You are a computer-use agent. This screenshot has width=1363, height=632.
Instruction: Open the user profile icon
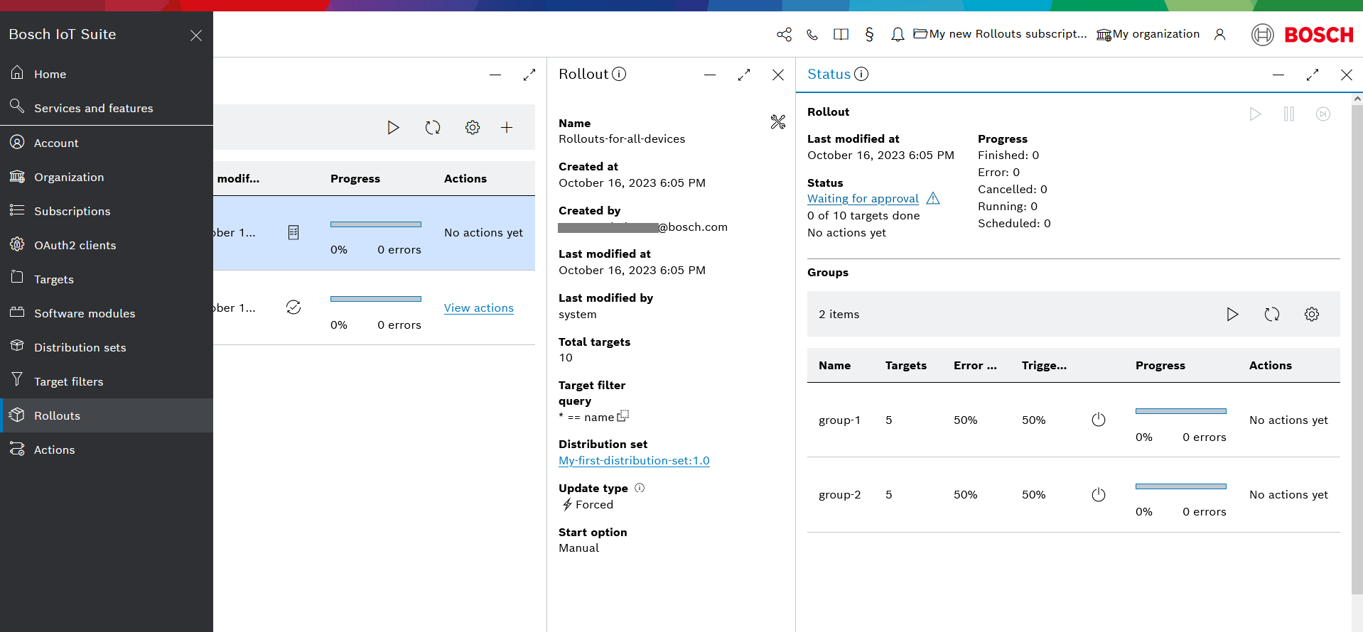(x=1219, y=34)
